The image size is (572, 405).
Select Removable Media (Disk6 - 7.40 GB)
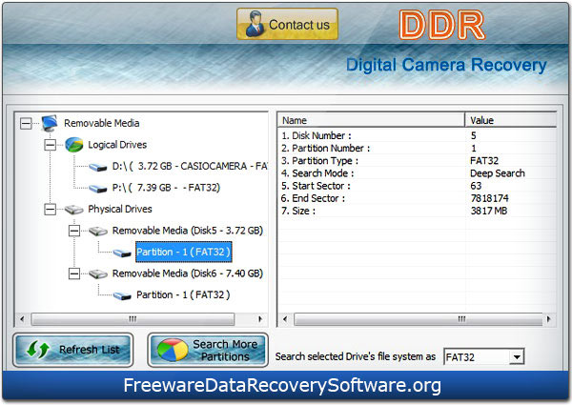188,273
